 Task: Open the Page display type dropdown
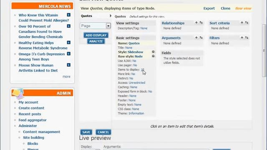point(96,26)
